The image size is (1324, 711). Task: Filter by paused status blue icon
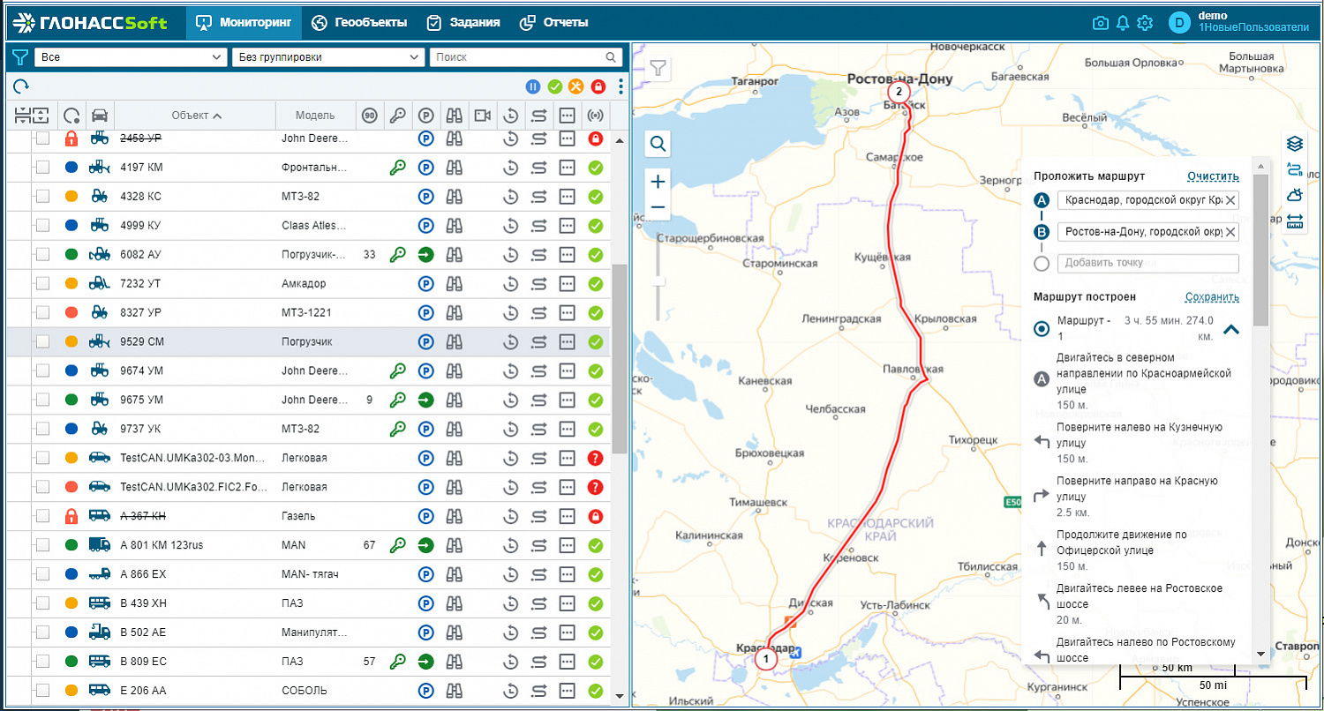532,86
